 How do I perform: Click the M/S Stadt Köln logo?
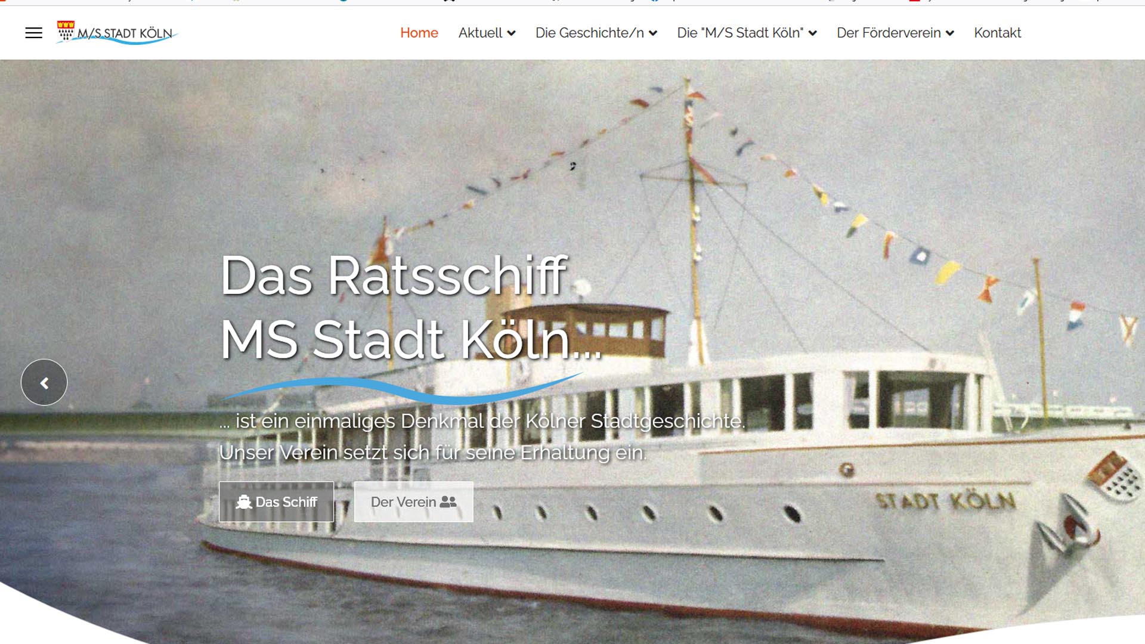(117, 33)
